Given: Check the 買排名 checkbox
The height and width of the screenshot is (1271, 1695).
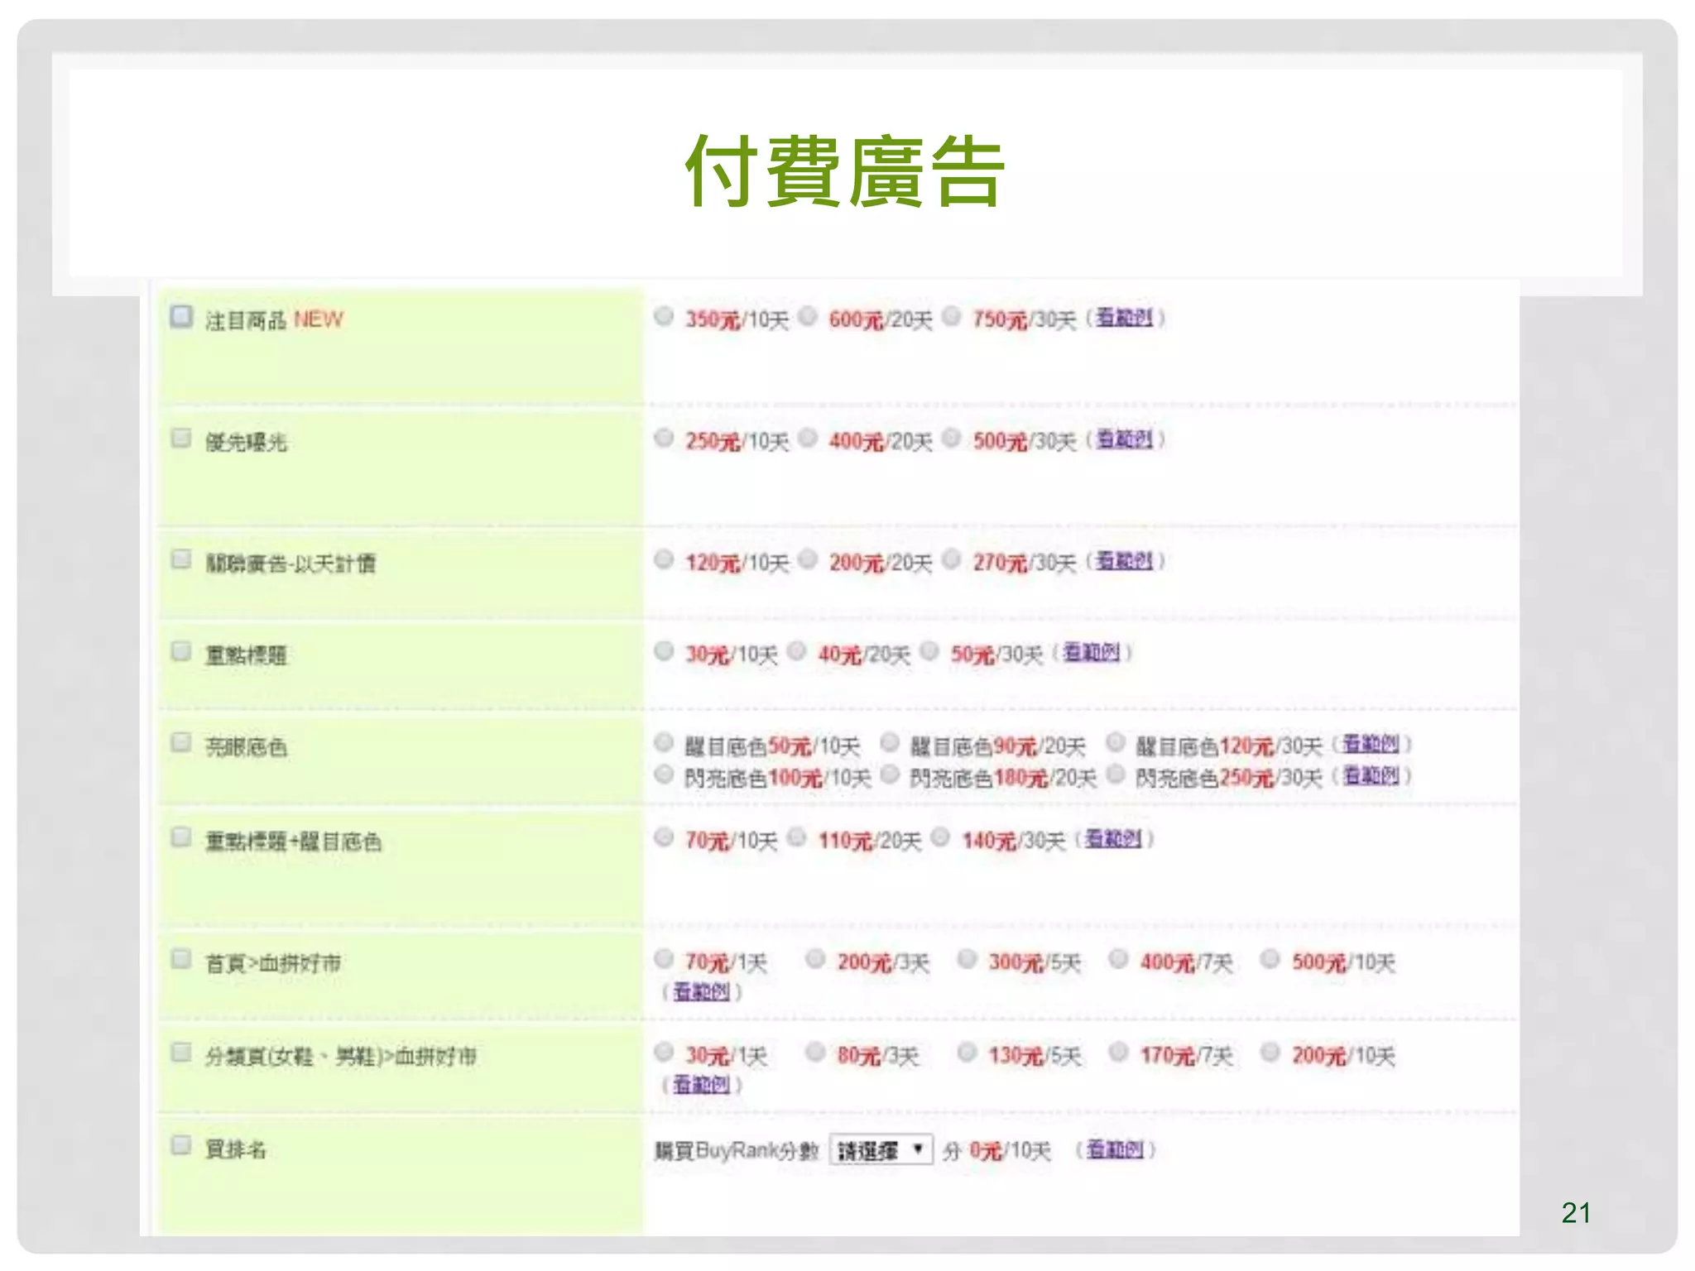Looking at the screenshot, I should (181, 1145).
